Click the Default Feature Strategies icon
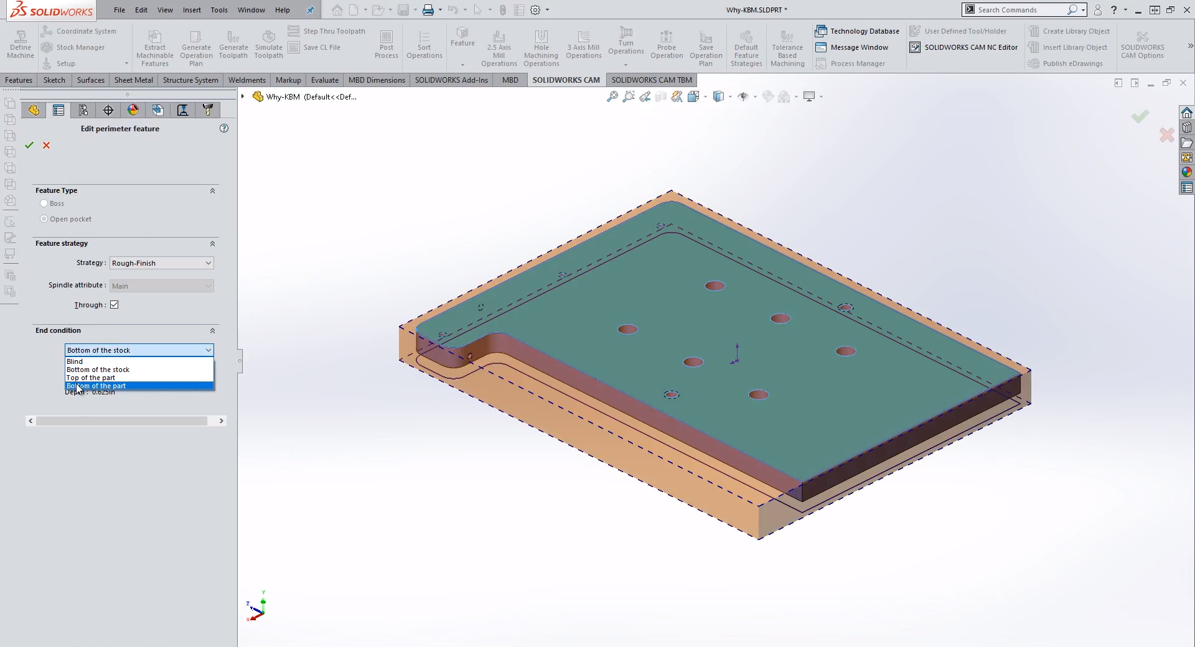The height and width of the screenshot is (647, 1195). click(x=746, y=48)
